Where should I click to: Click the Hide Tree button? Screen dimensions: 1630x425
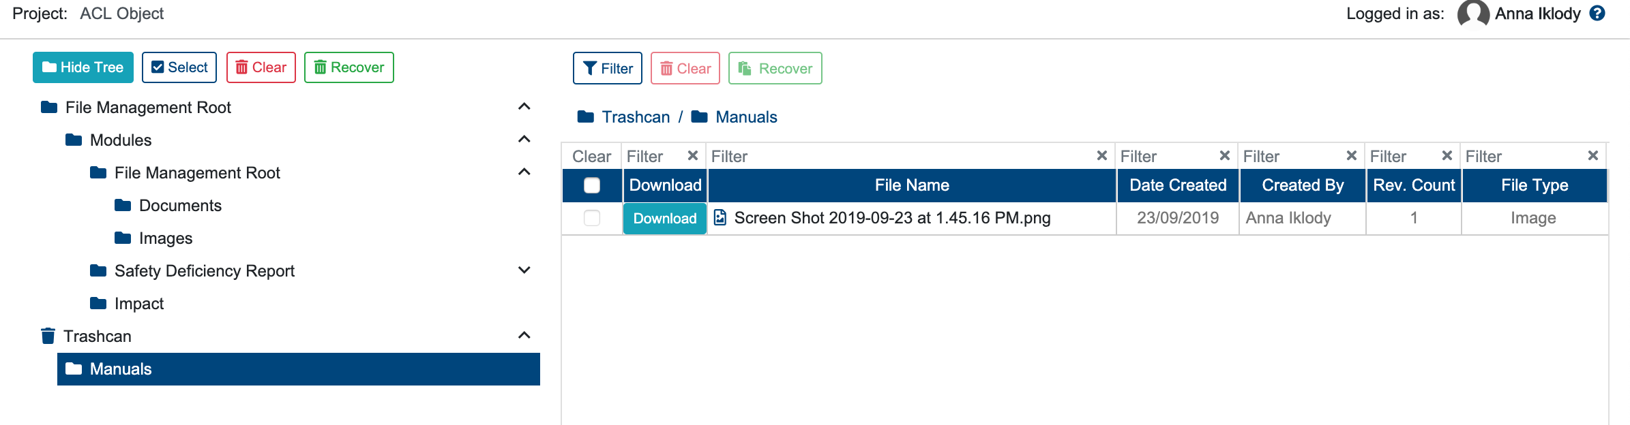pyautogui.click(x=83, y=67)
